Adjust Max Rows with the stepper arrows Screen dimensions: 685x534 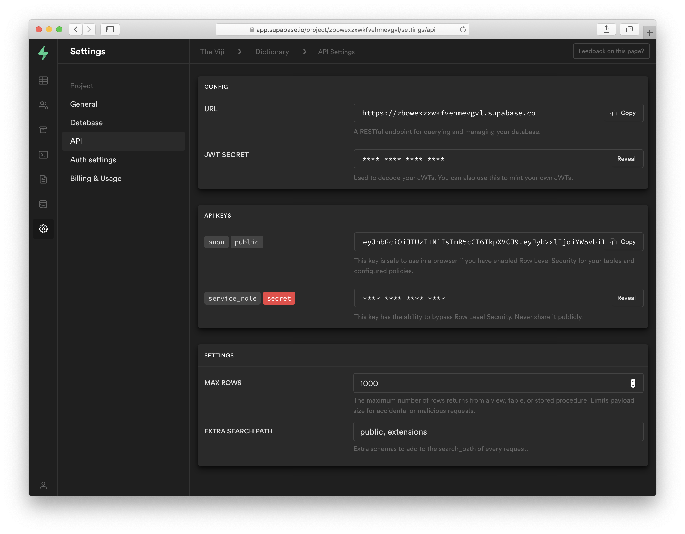[633, 383]
